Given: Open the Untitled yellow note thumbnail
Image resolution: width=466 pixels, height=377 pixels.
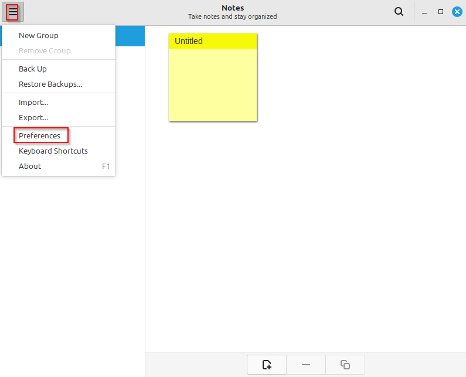Looking at the screenshot, I should coord(213,77).
